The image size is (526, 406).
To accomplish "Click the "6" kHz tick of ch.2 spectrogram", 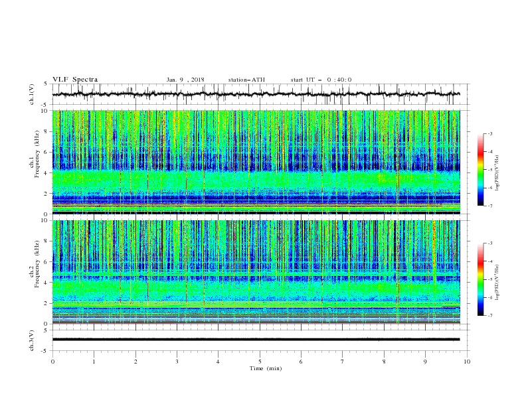I will [46, 262].
